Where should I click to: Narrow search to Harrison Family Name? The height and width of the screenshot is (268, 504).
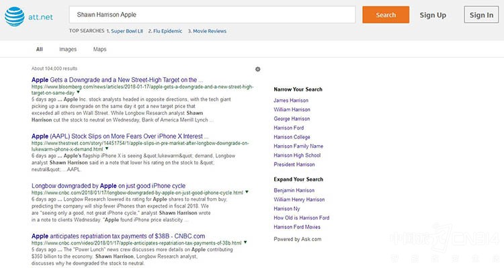pos(298,146)
